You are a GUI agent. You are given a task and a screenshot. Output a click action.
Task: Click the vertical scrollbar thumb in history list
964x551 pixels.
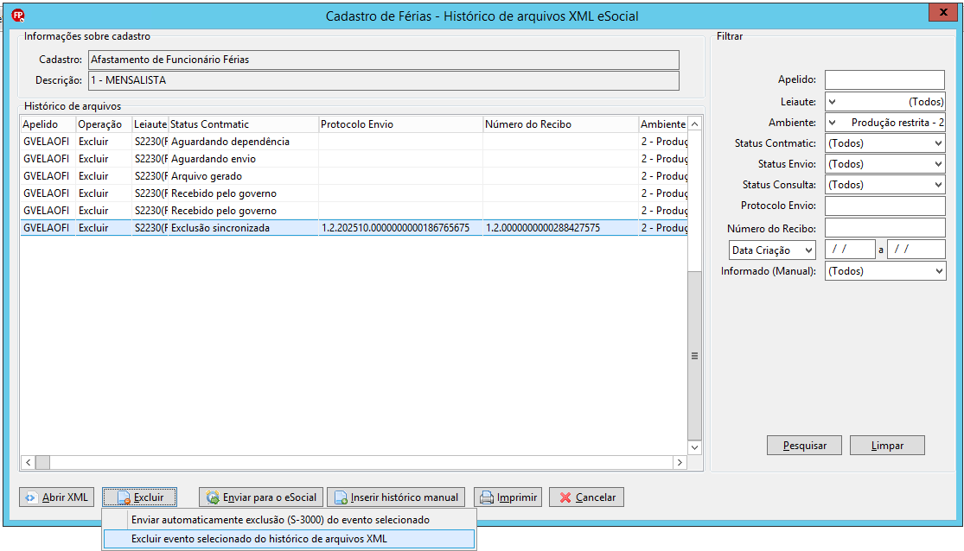[x=695, y=355]
